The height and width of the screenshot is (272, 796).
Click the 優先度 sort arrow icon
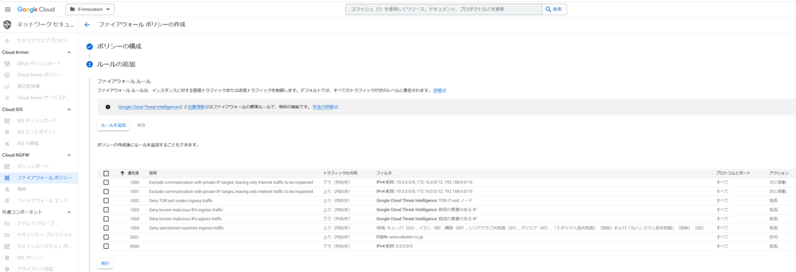point(122,173)
